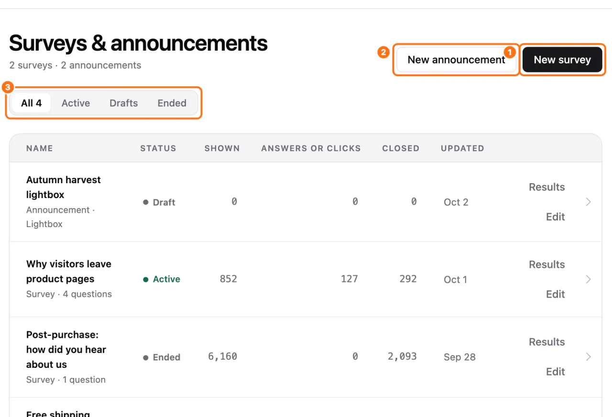Edit the Autumn harvest lightbox announcement
Screen dimensions: 612x417
pyautogui.click(x=556, y=217)
